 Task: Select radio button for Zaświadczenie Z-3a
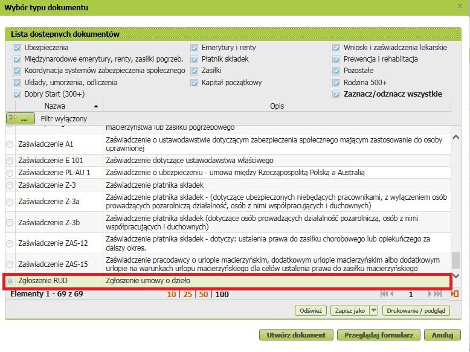click(x=10, y=202)
